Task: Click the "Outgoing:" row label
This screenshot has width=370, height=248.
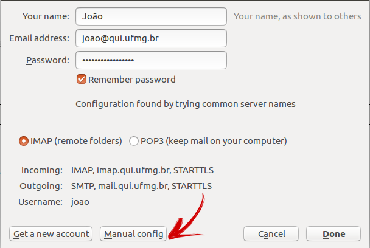Action: (x=41, y=186)
